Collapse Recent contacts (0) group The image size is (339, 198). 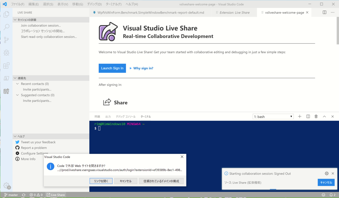click(x=18, y=84)
